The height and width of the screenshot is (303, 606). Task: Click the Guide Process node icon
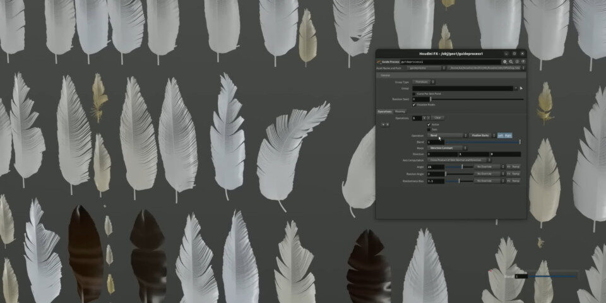point(379,62)
